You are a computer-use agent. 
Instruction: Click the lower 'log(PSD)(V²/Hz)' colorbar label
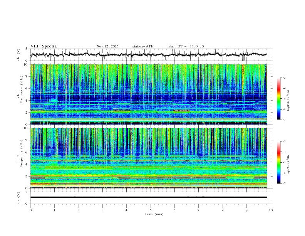(288, 164)
